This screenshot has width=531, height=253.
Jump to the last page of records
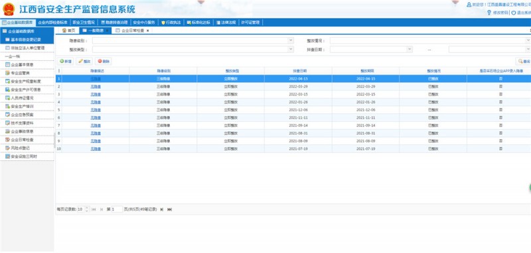click(170, 209)
